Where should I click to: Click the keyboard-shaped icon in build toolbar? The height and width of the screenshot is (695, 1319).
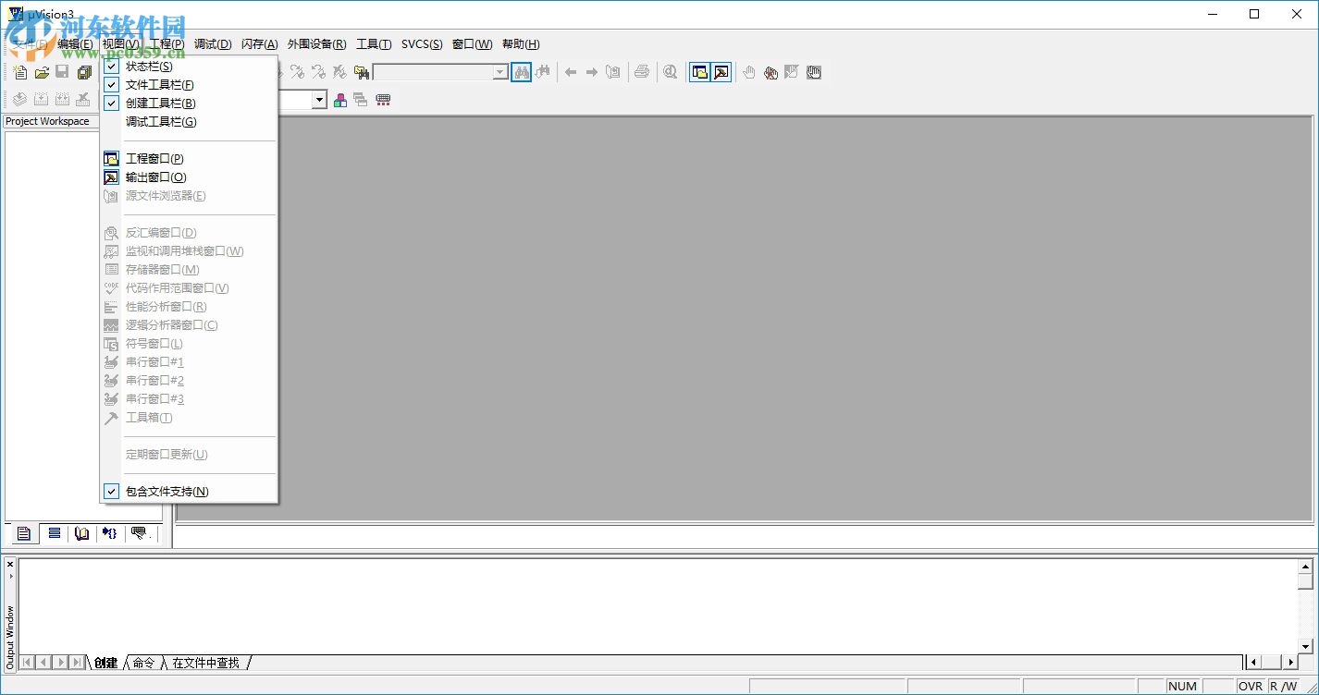pyautogui.click(x=383, y=100)
